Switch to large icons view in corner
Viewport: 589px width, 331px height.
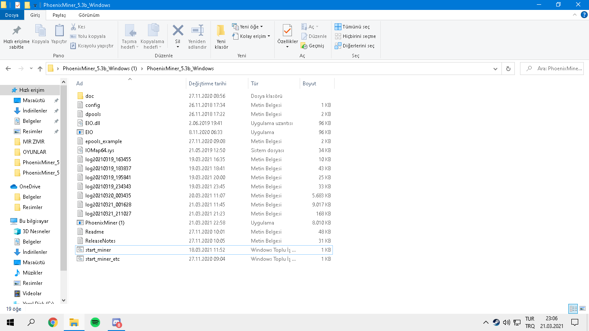click(x=583, y=309)
